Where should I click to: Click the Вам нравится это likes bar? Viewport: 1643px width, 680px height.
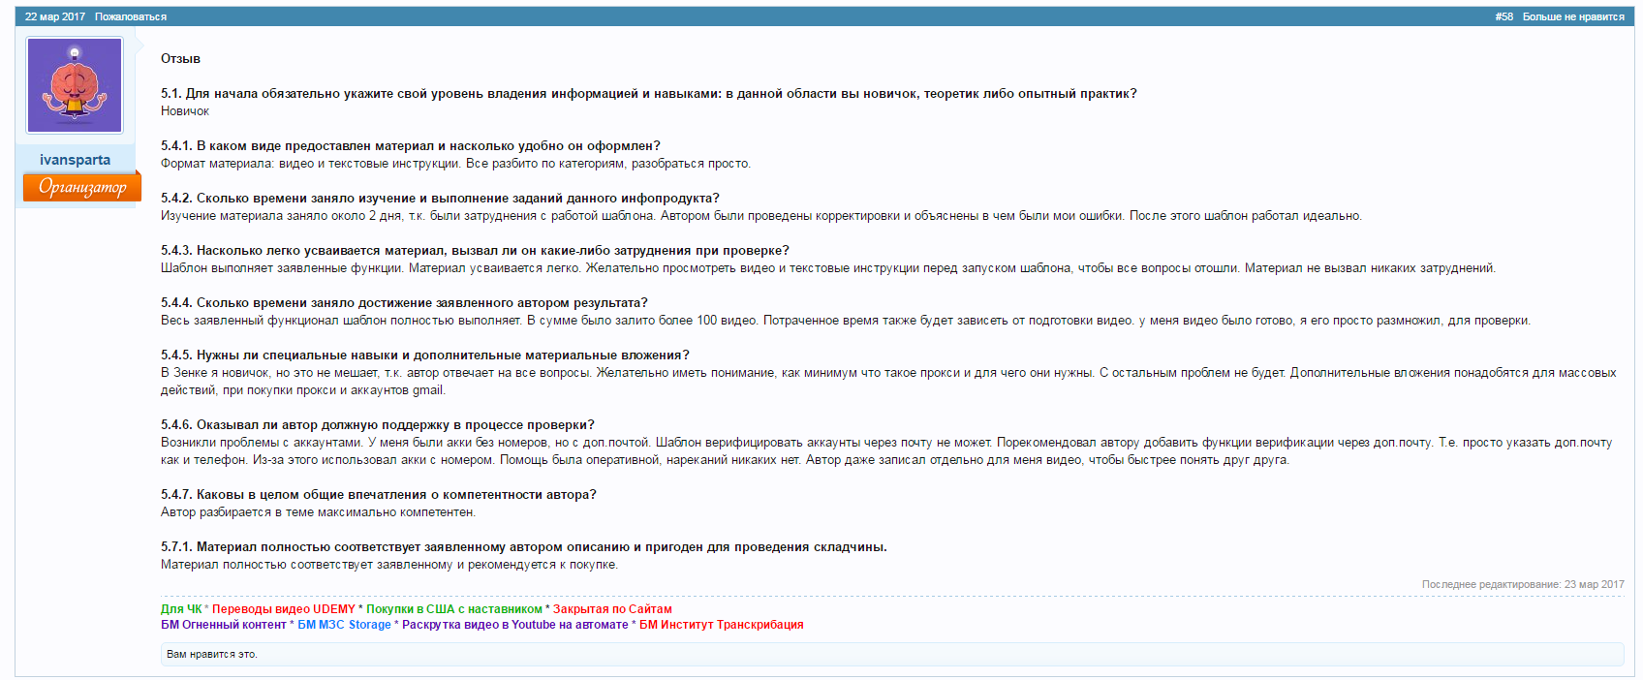tap(891, 654)
